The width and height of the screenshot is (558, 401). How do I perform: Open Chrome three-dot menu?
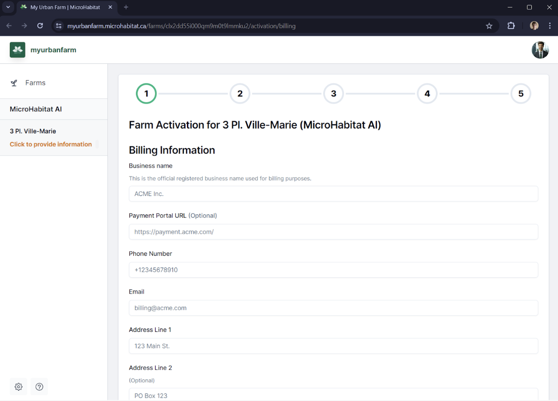pos(550,26)
